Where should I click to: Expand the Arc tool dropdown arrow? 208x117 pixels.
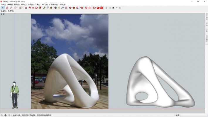tap(18, 8)
